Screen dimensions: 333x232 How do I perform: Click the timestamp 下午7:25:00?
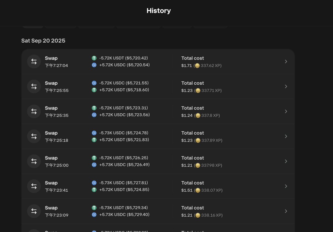[x=57, y=165]
